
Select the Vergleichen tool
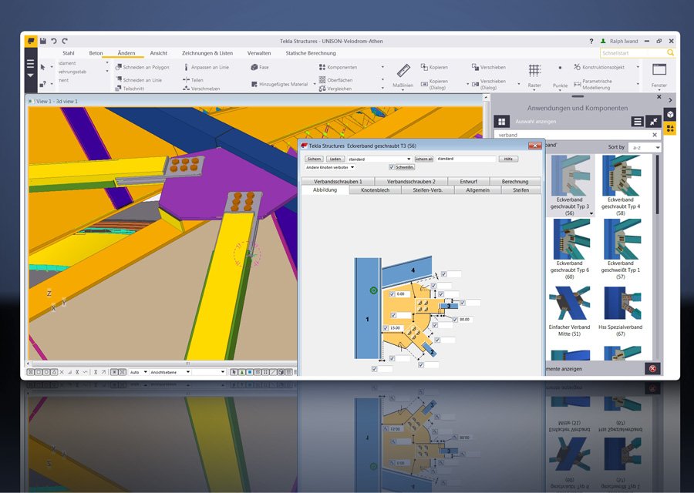coord(335,89)
